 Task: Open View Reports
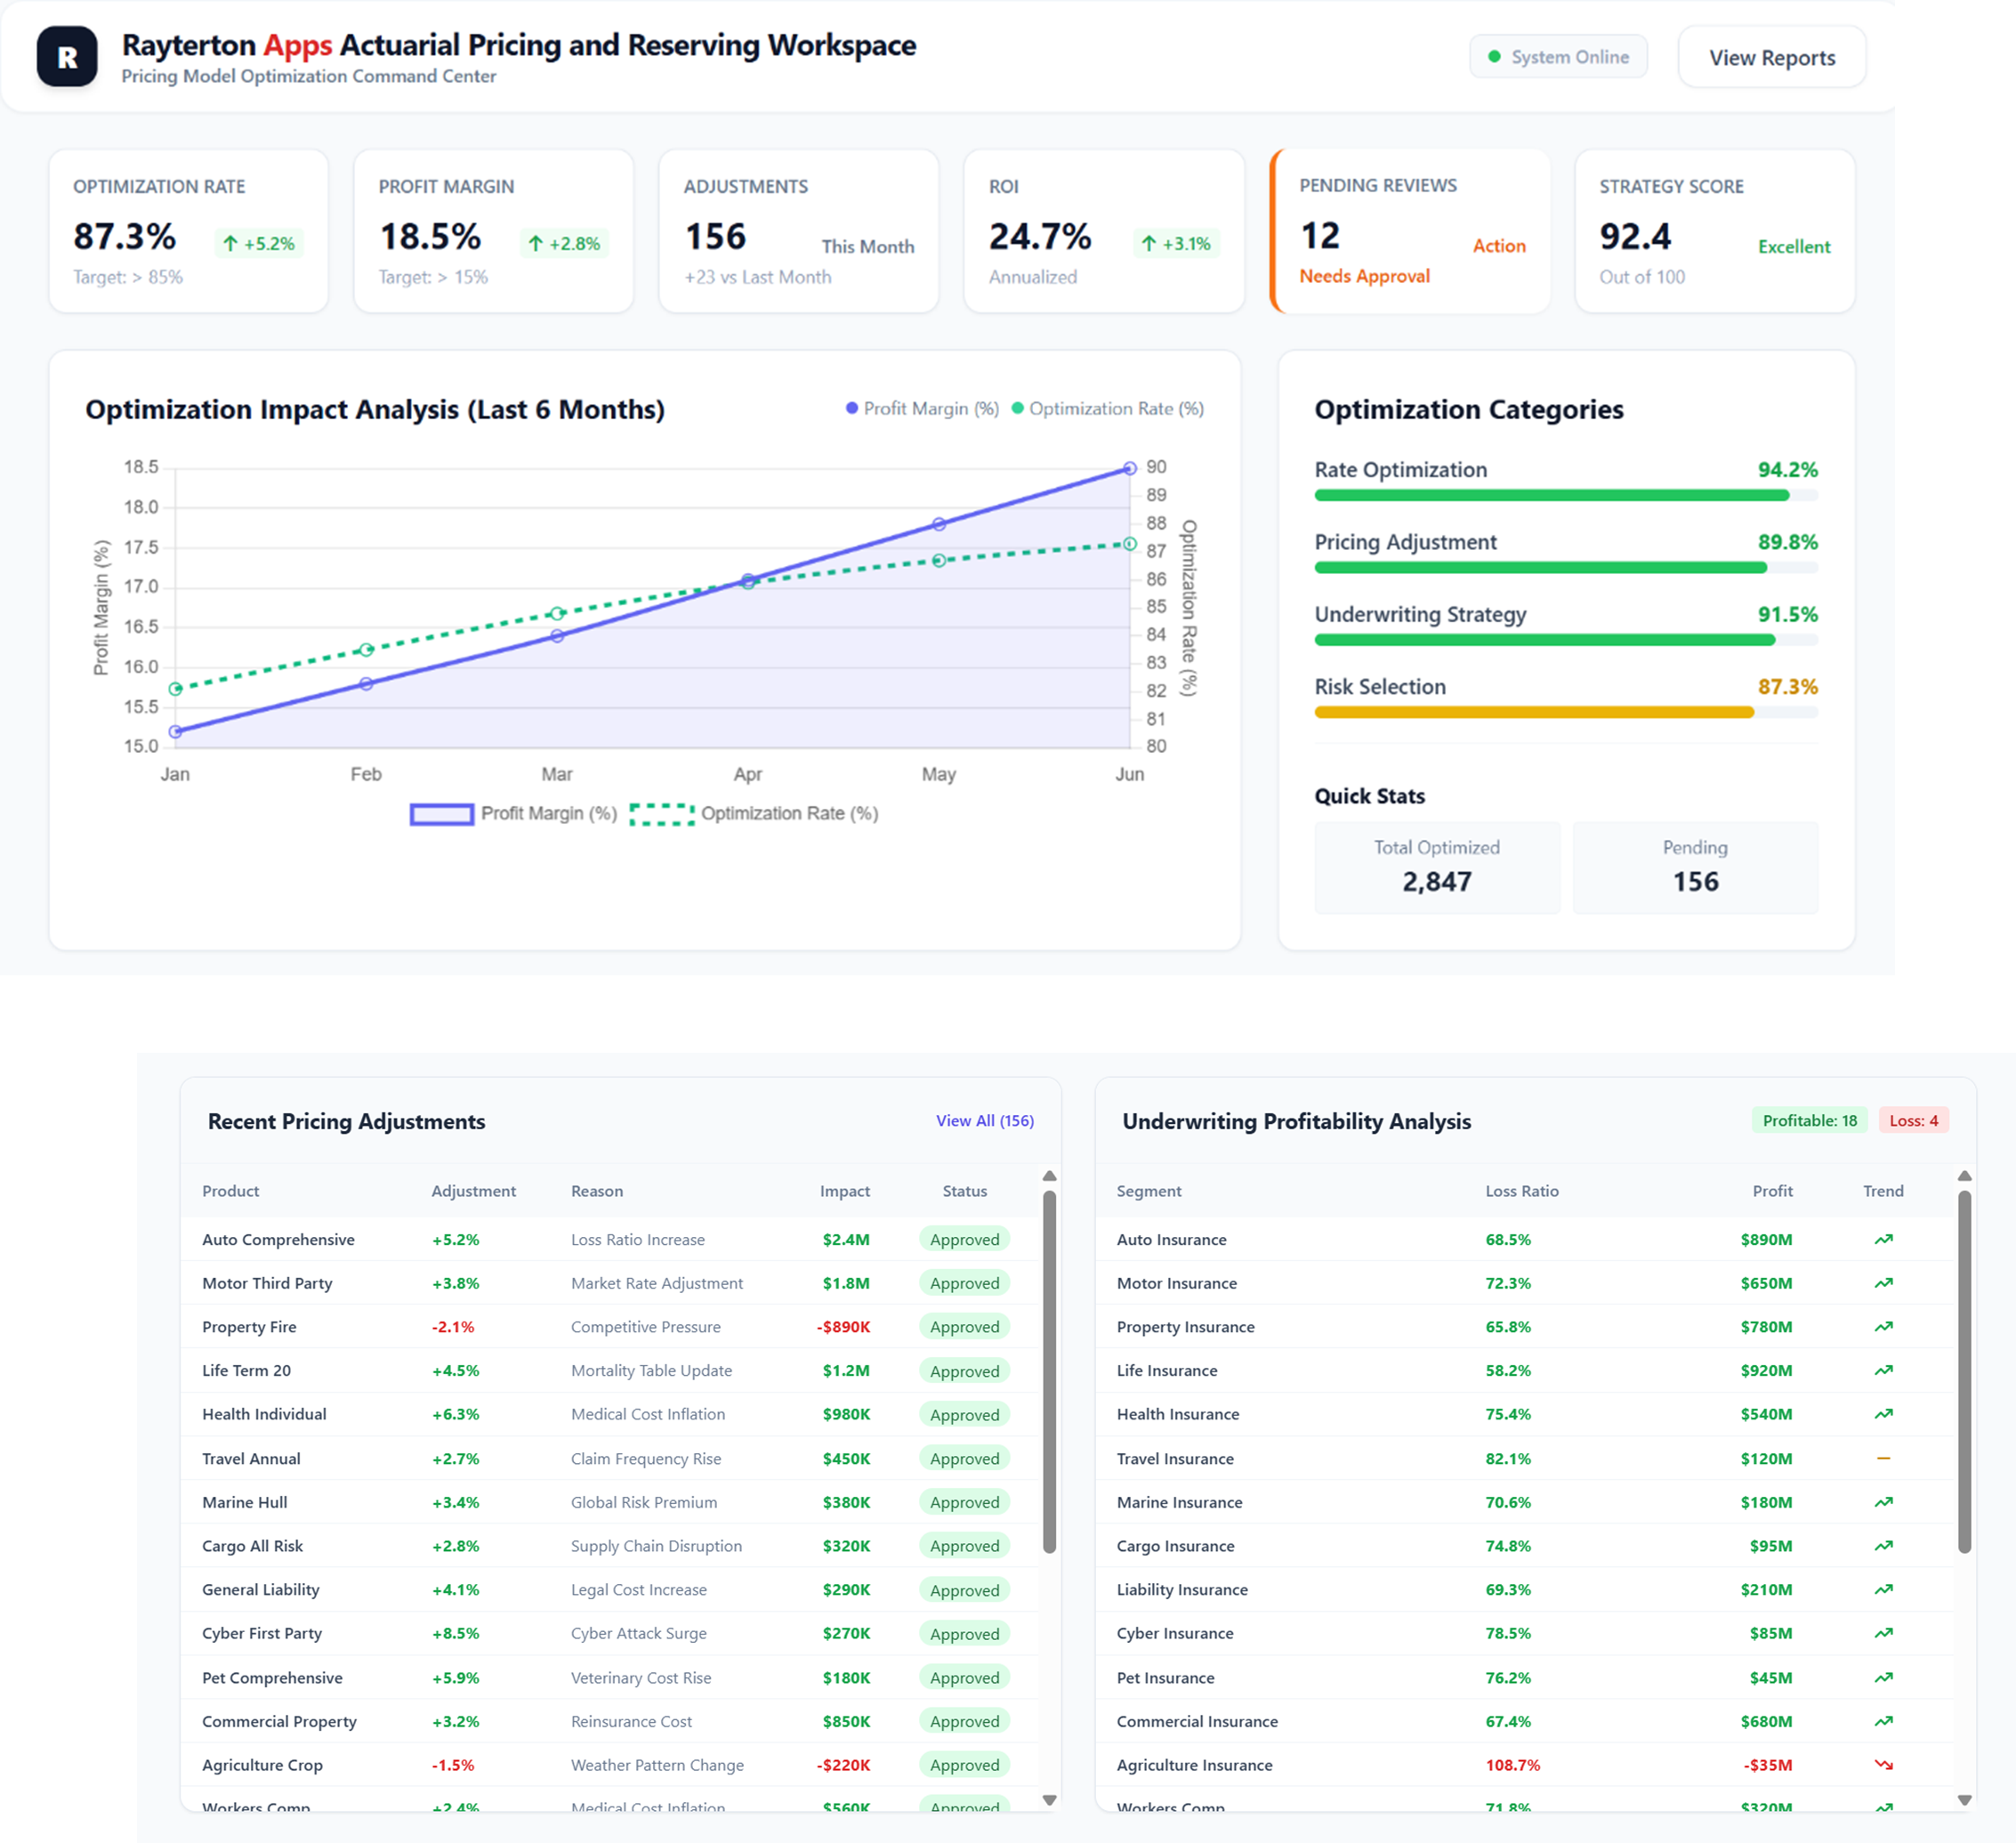coord(1772,57)
